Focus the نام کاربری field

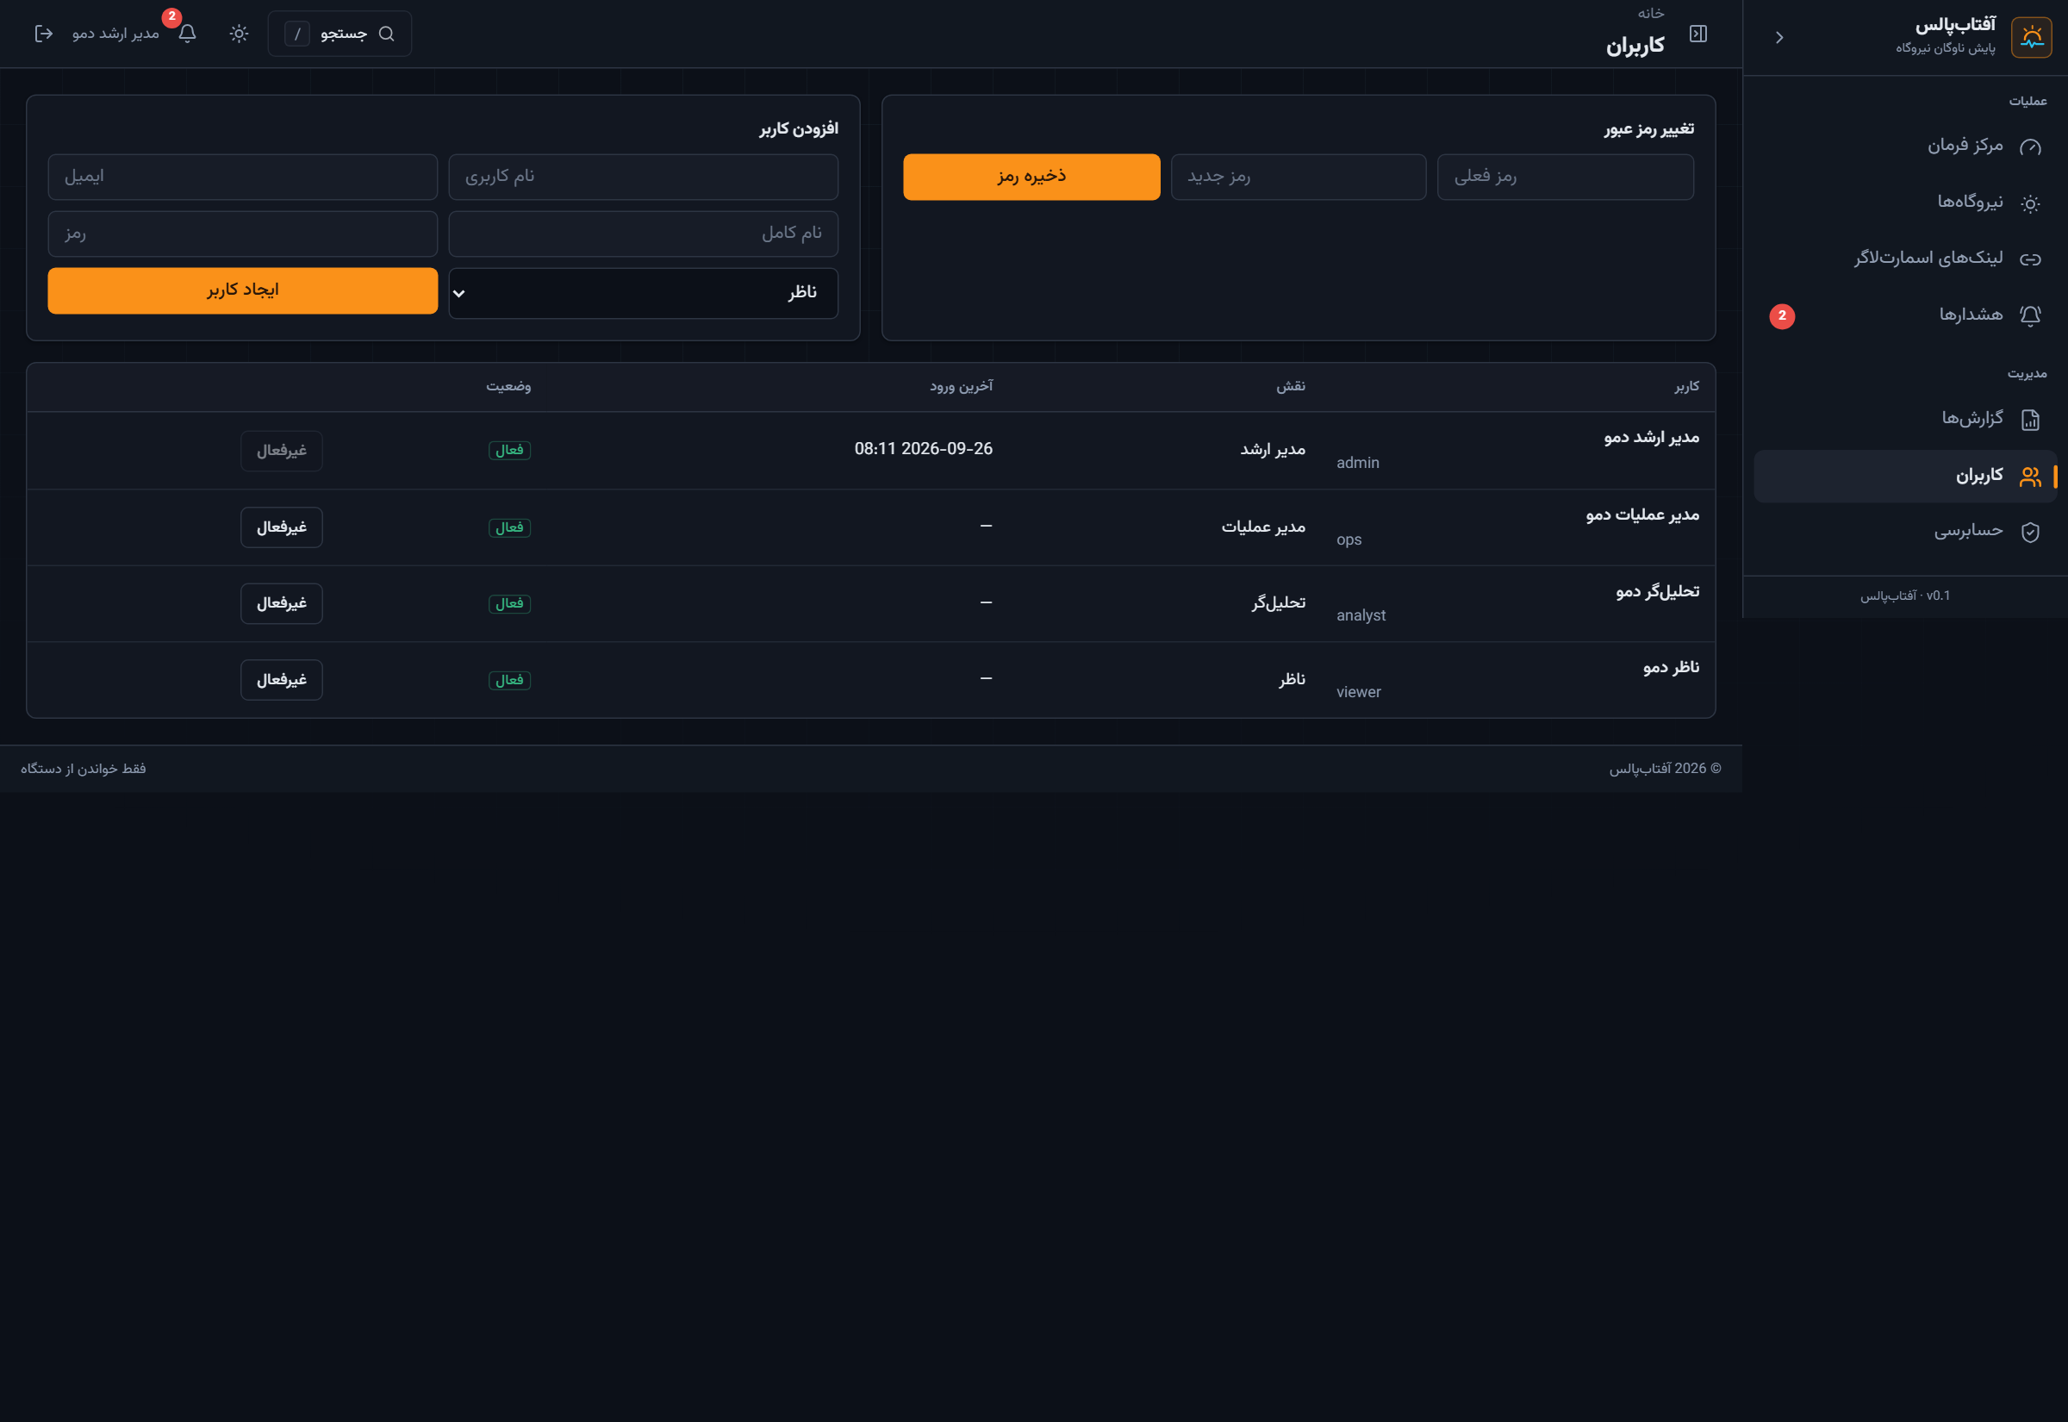tap(643, 177)
